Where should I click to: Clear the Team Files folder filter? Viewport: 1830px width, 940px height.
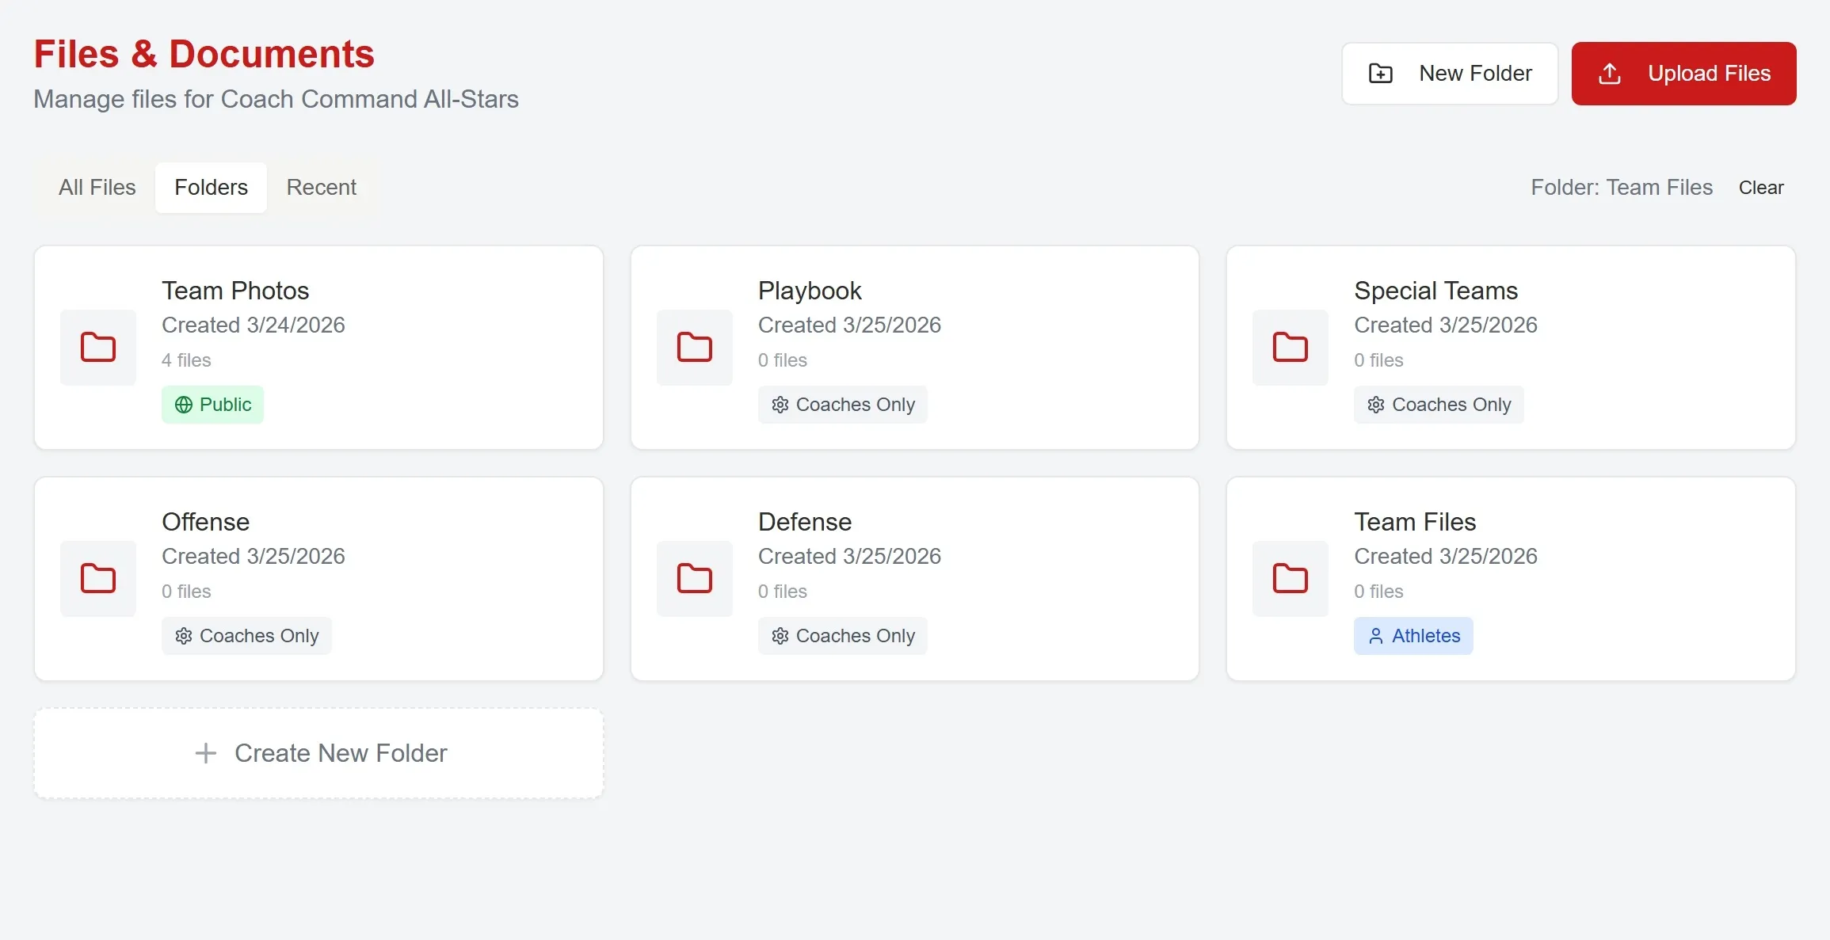(x=1760, y=188)
